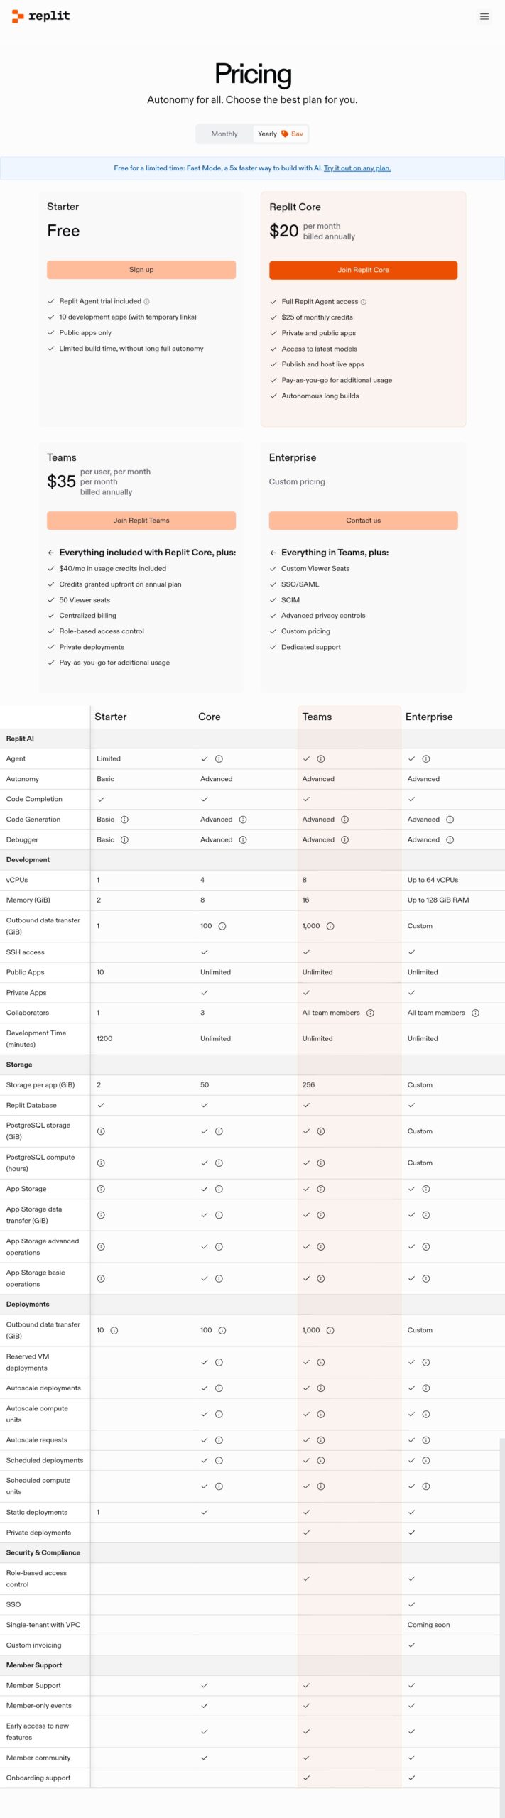Click the info icon next to Teams 1,000 outbound transfer
Image resolution: width=505 pixels, height=1818 pixels.
(332, 925)
